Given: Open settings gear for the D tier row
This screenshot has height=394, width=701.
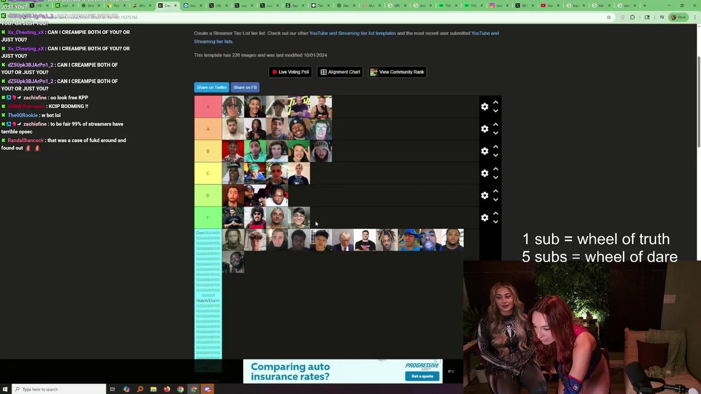Looking at the screenshot, I should click(485, 195).
